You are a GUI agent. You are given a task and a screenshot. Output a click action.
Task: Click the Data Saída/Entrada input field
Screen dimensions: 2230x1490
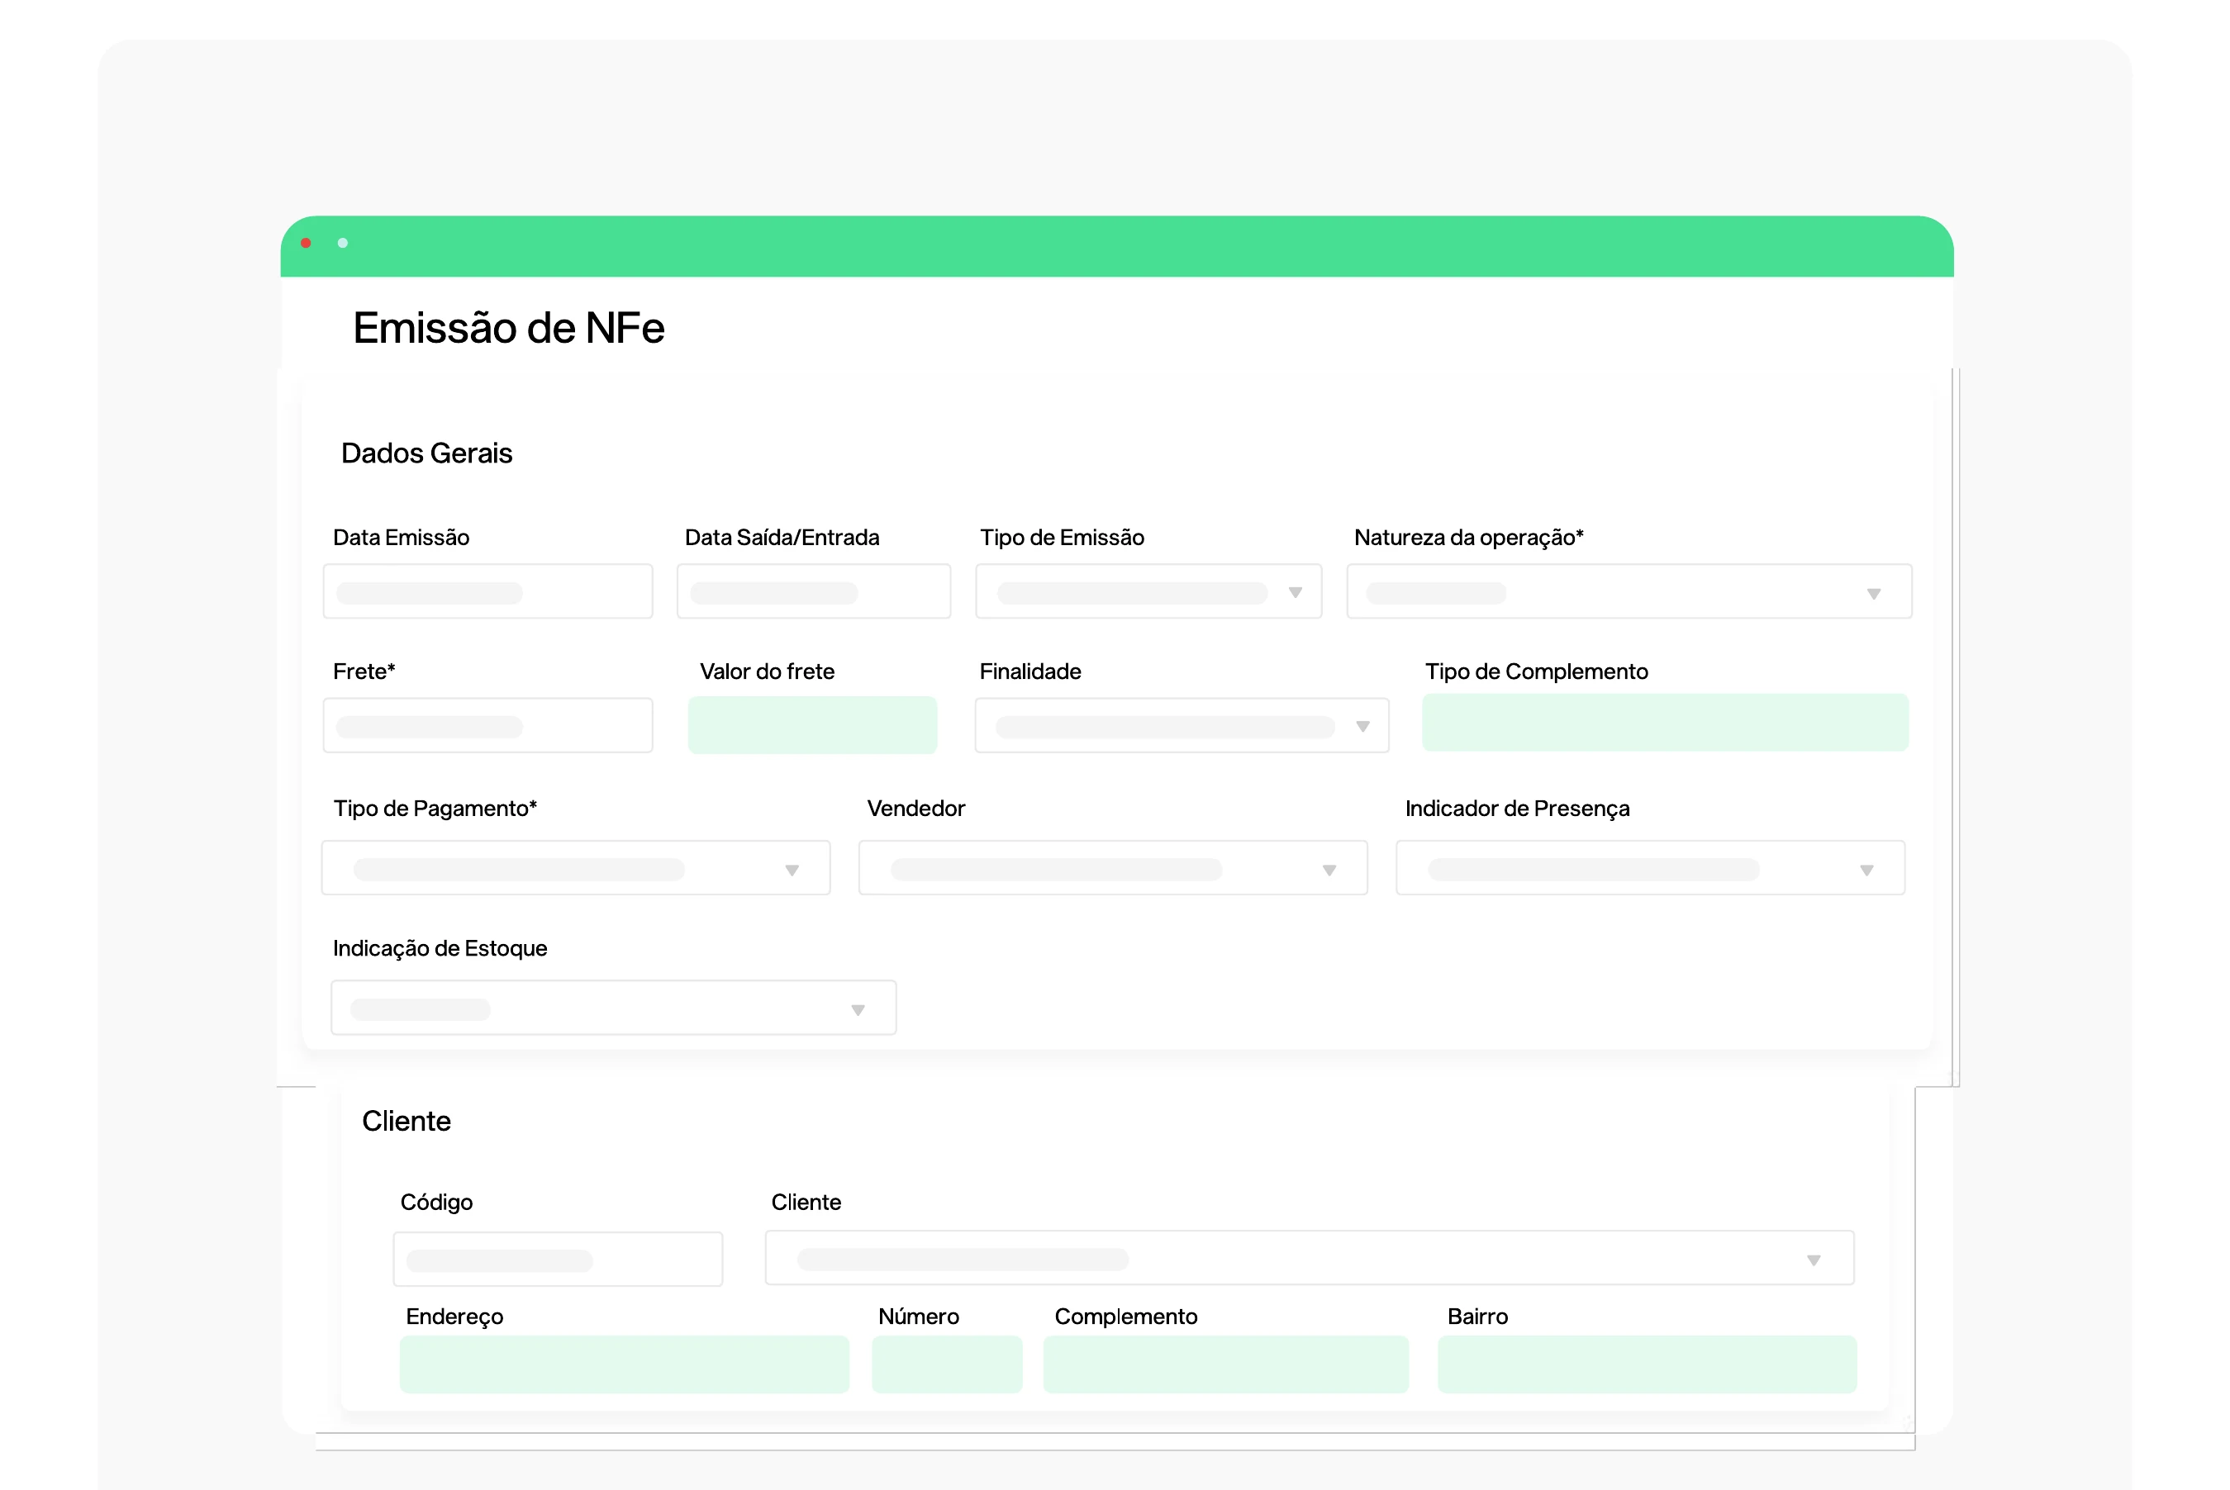[x=814, y=591]
